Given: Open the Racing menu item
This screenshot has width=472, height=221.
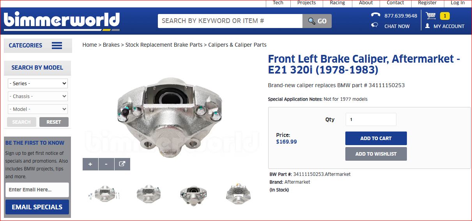Looking at the screenshot, I should (x=337, y=3).
